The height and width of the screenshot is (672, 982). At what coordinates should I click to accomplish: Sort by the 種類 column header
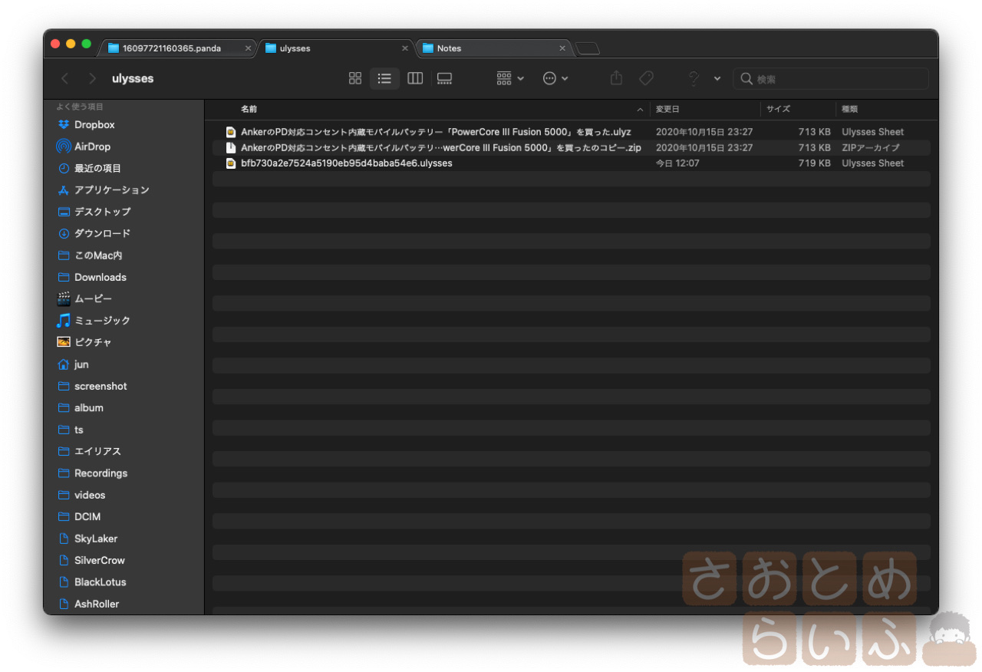point(849,109)
